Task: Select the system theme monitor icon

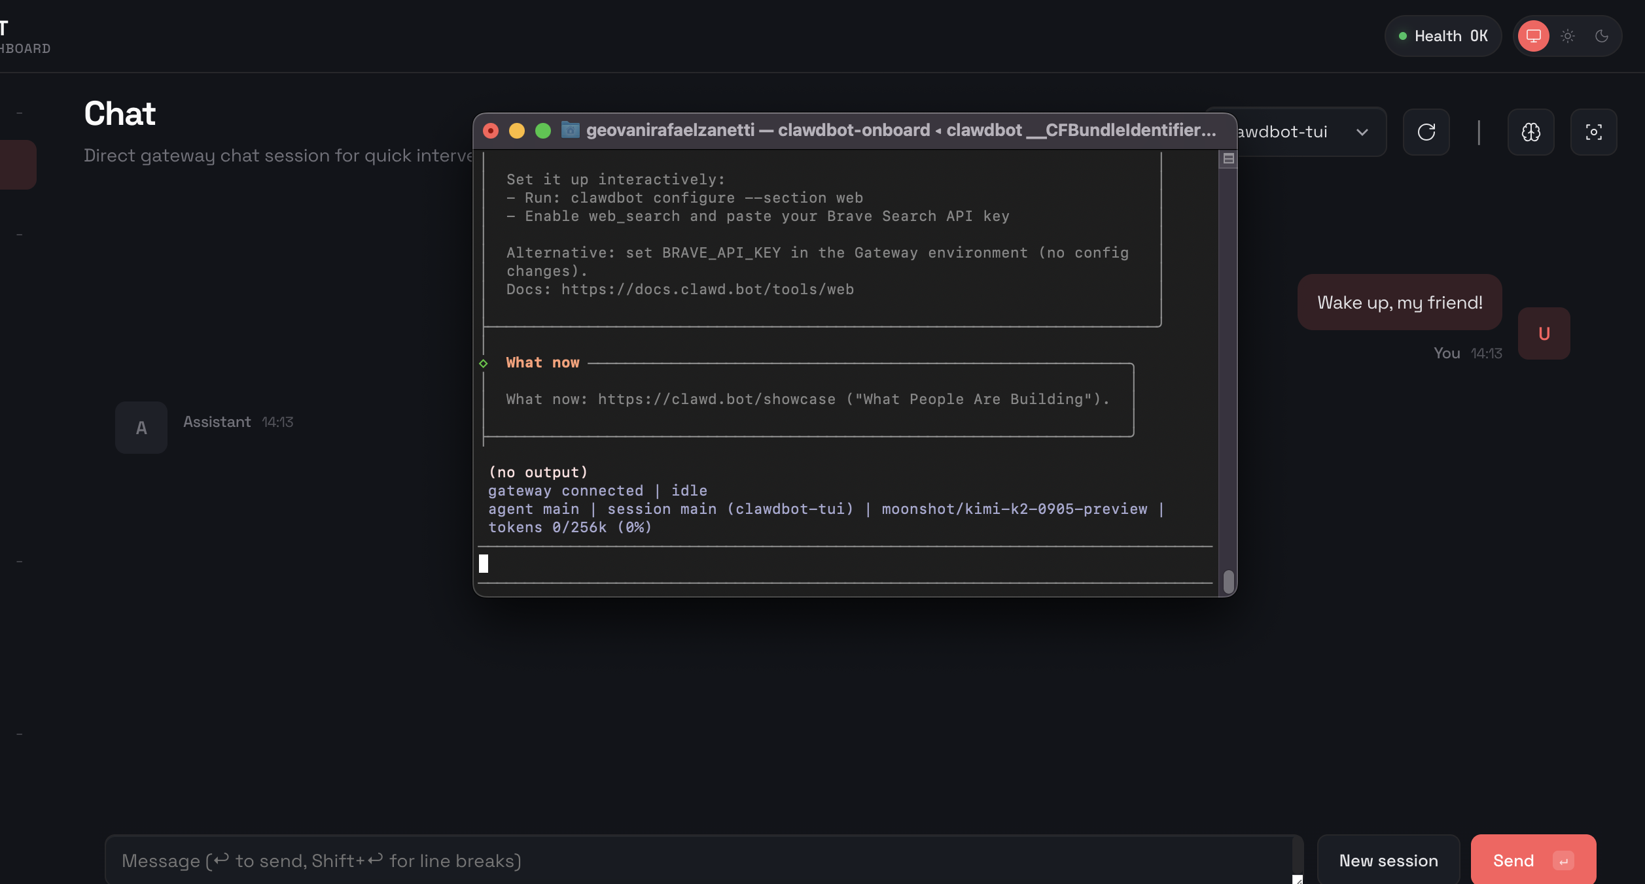Action: click(x=1533, y=36)
